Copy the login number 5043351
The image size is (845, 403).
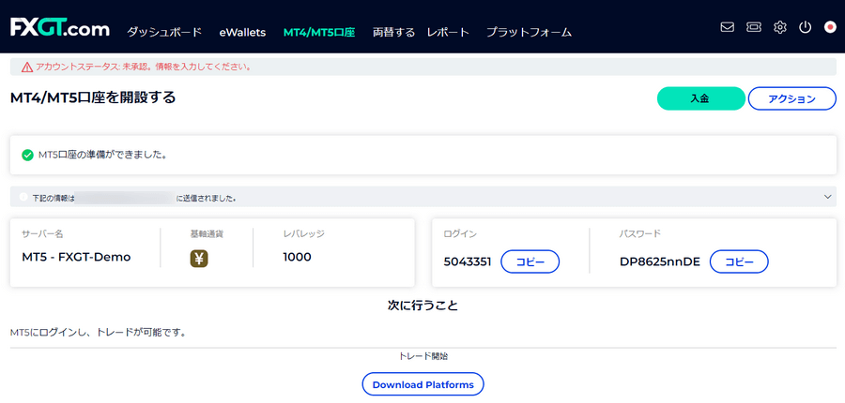530,262
